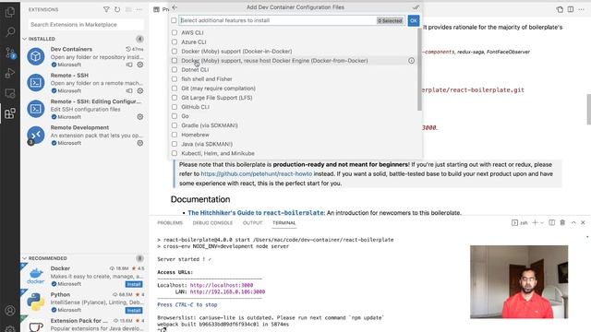The width and height of the screenshot is (591, 332).
Task: Select Docker recommended extension icon
Action: [36, 276]
